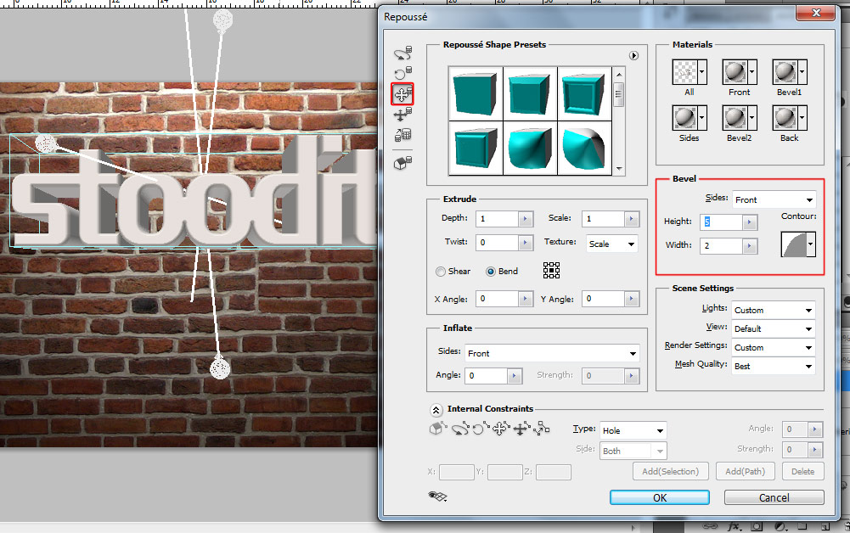The height and width of the screenshot is (533, 850).
Task: Select the Shear radio button
Action: 441,272
